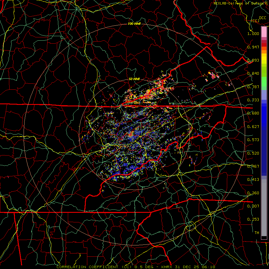Click the 0.413 scale label
269x269 pixels.
pyautogui.click(x=253, y=180)
